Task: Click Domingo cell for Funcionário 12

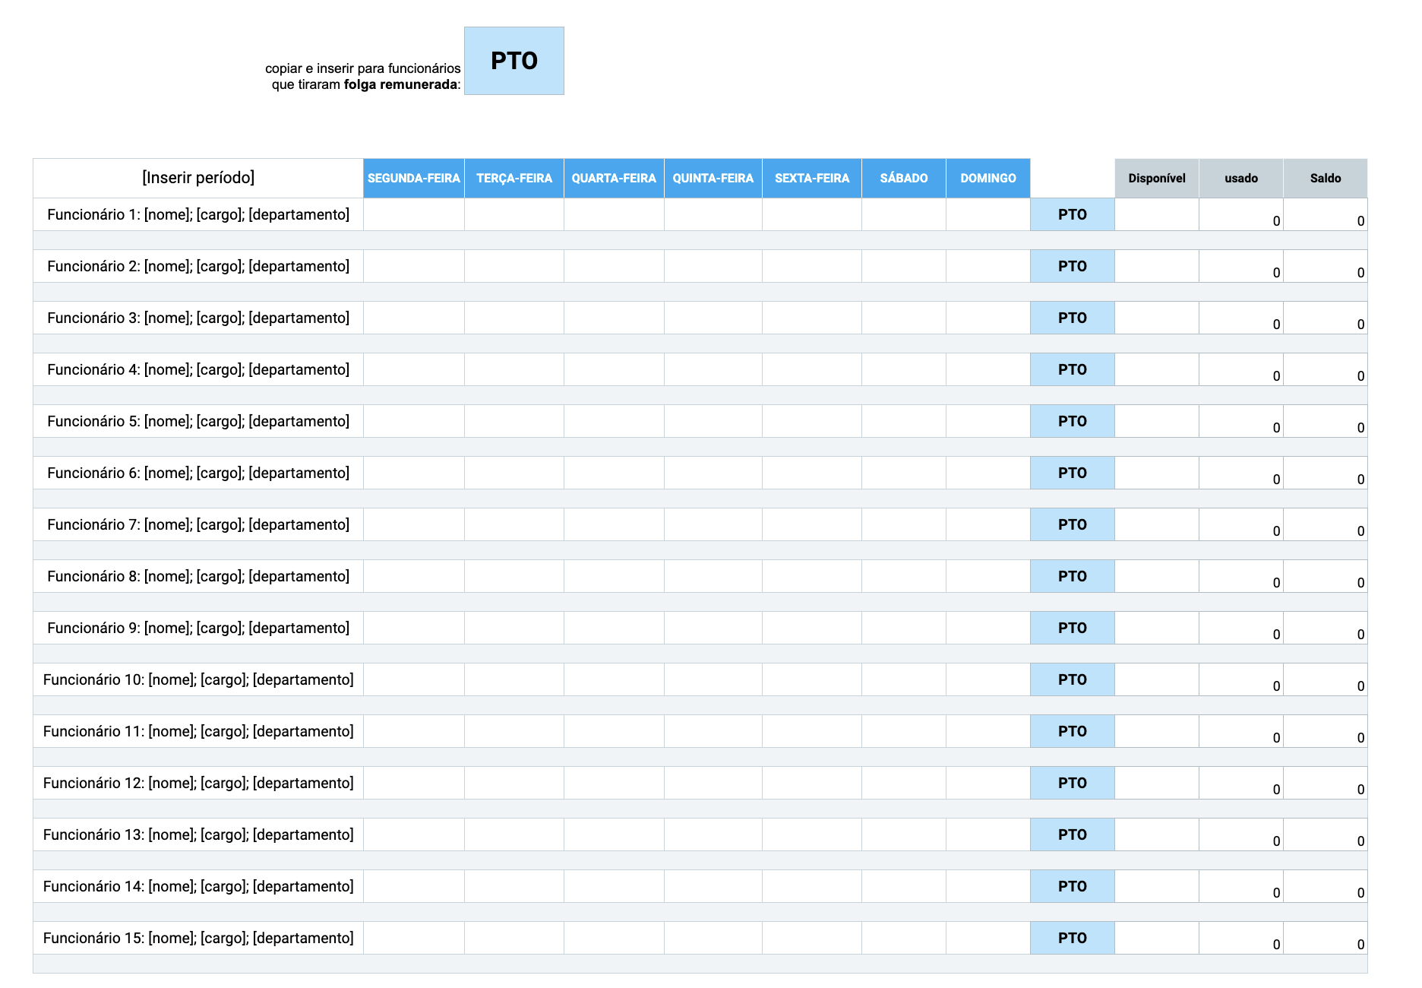Action: (x=988, y=783)
